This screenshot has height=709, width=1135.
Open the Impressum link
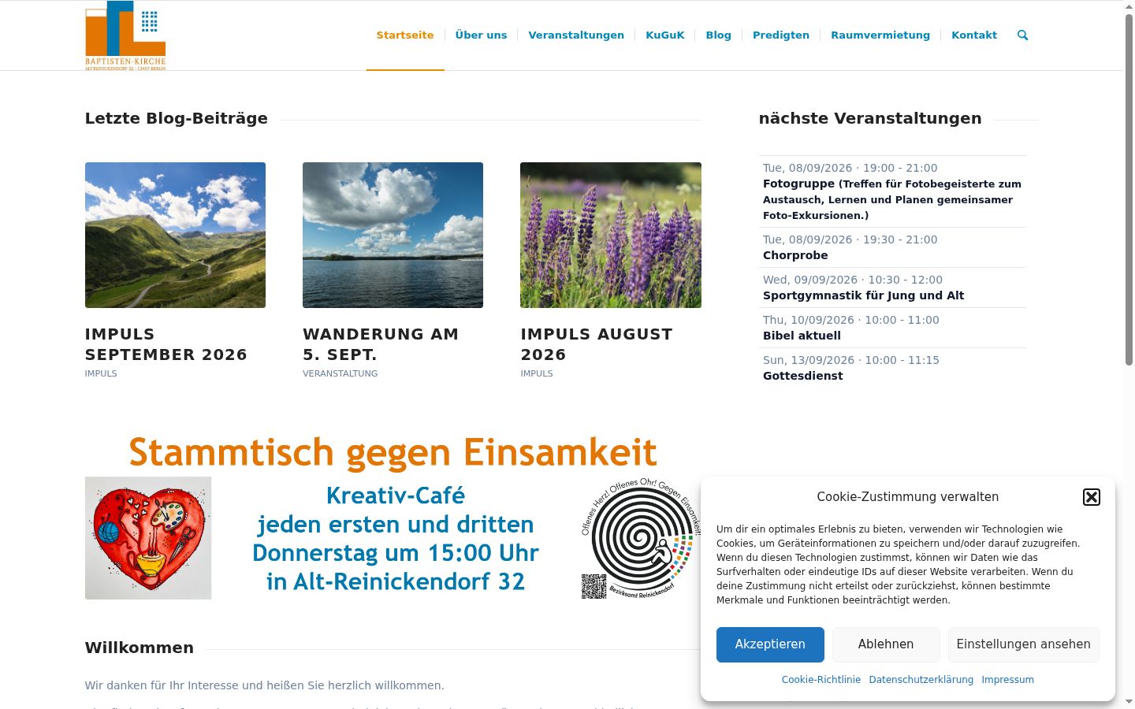click(x=1007, y=680)
